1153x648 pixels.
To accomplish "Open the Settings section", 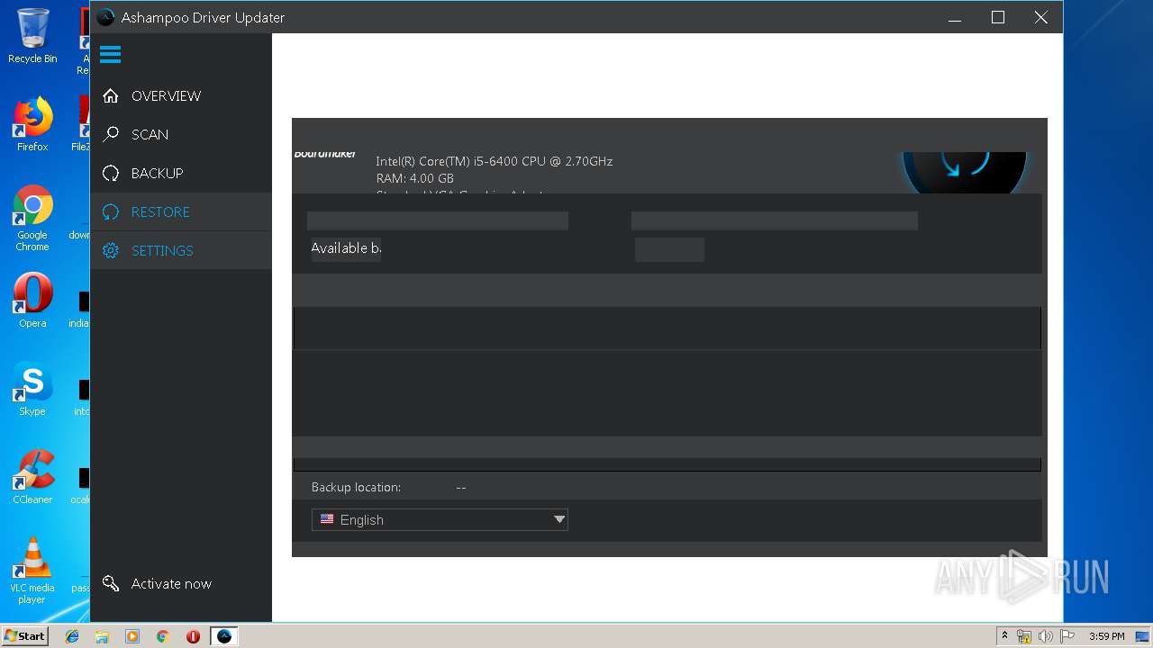I will point(180,250).
